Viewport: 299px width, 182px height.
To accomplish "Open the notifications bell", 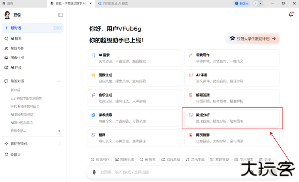I will tap(291, 15).
